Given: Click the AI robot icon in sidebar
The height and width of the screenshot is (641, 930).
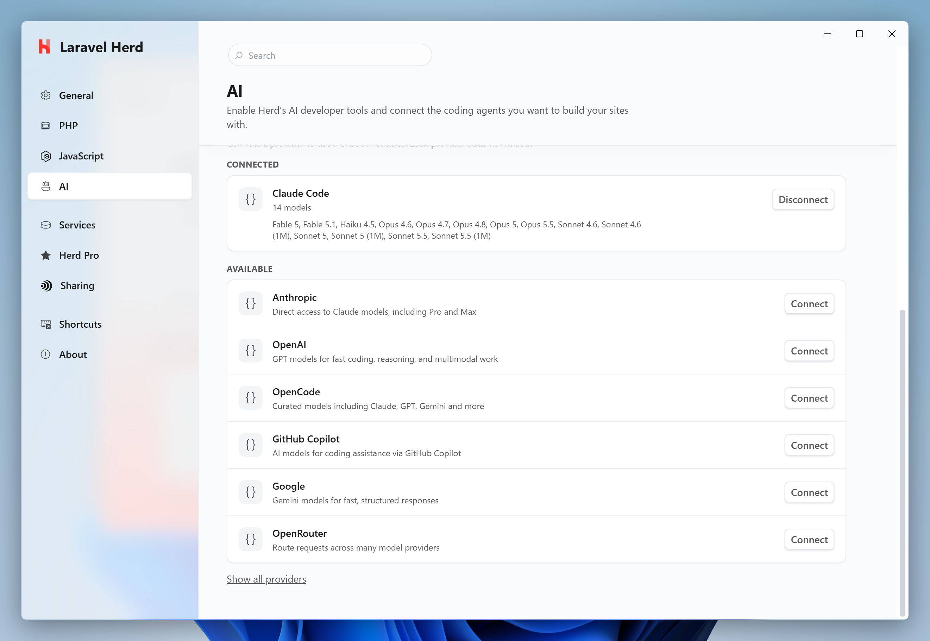Looking at the screenshot, I should click(46, 186).
